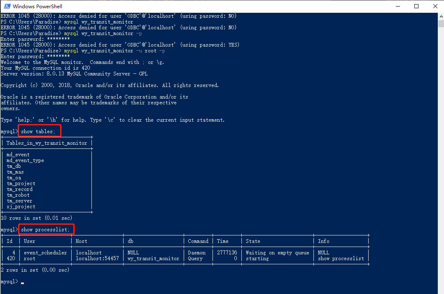This screenshot has height=294, width=444.
Task: Click the "Type 'help;'" hint line
Action: tap(112, 120)
